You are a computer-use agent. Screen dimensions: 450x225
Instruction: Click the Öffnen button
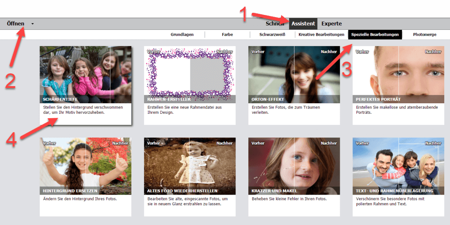[x=15, y=24]
